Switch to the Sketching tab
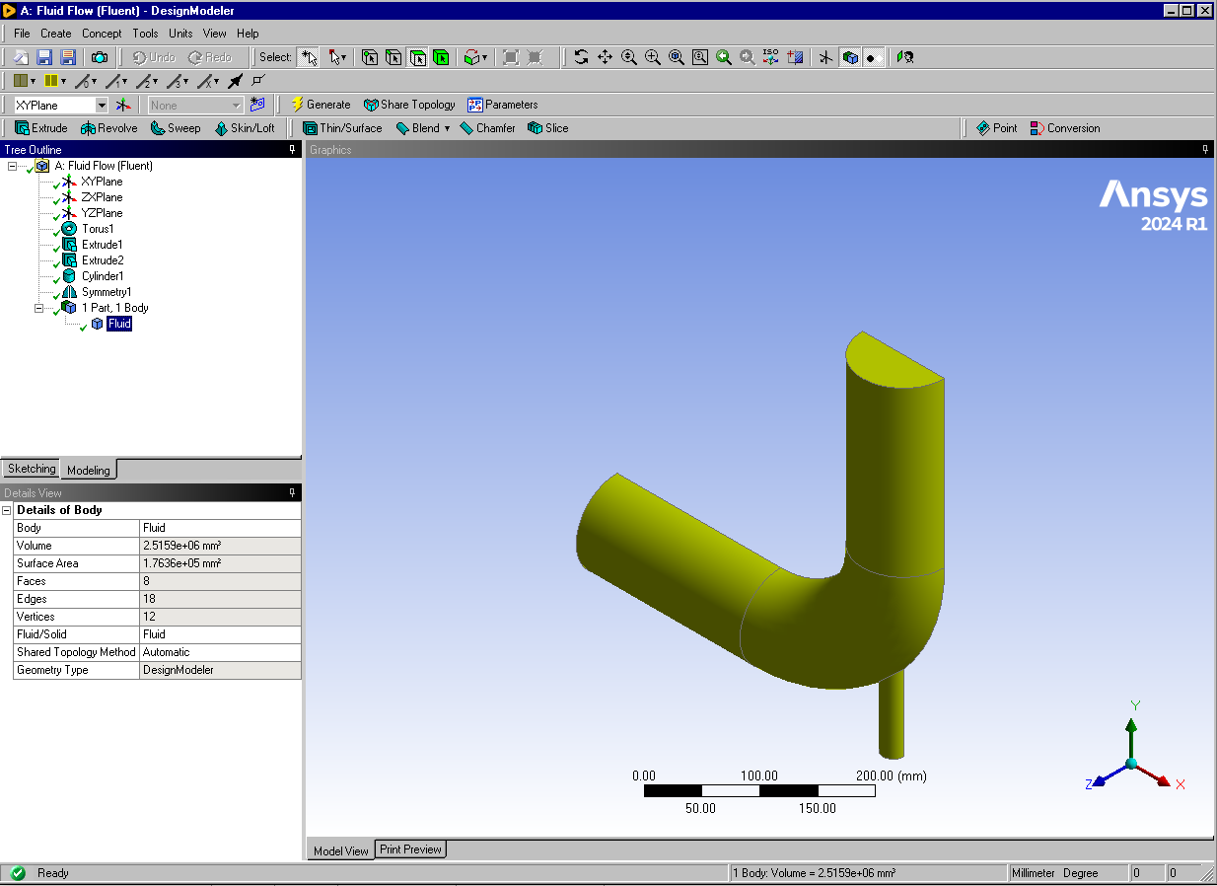This screenshot has height=886, width=1217. [x=32, y=469]
